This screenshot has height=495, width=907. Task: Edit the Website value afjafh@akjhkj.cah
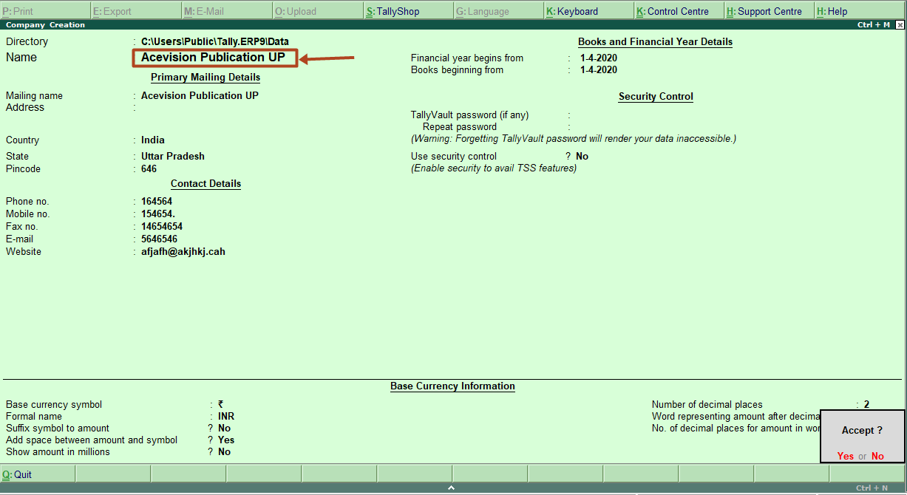pos(183,252)
